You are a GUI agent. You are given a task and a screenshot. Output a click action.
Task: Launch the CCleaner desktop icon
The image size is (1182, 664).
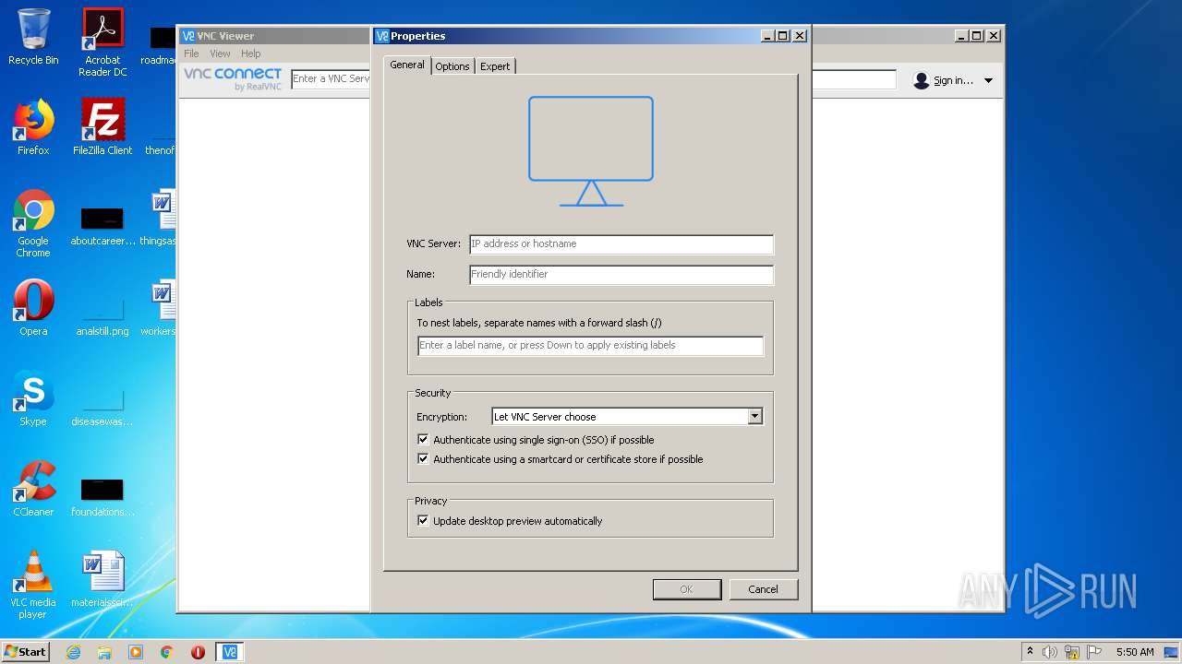33,489
